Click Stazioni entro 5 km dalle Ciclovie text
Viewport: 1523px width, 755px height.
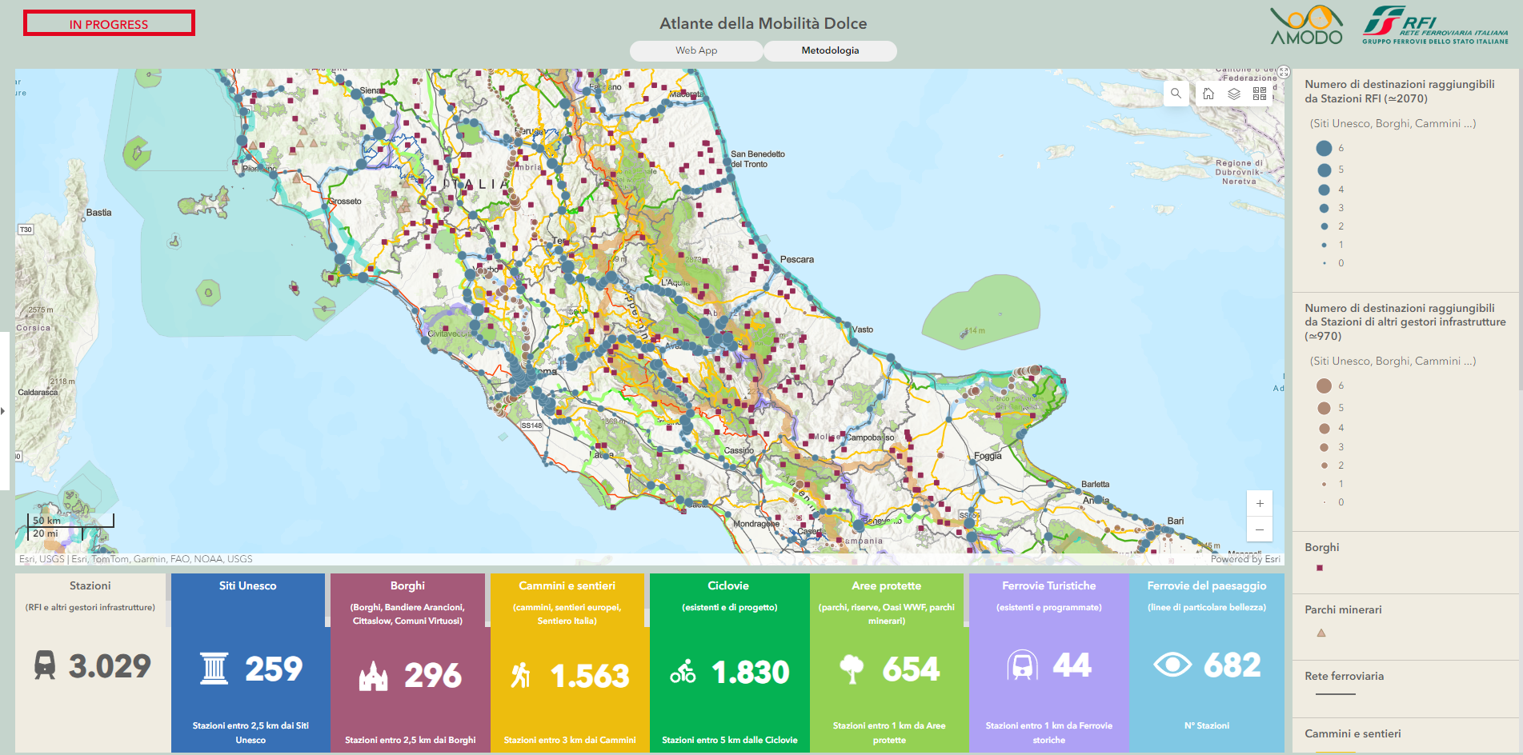(729, 740)
